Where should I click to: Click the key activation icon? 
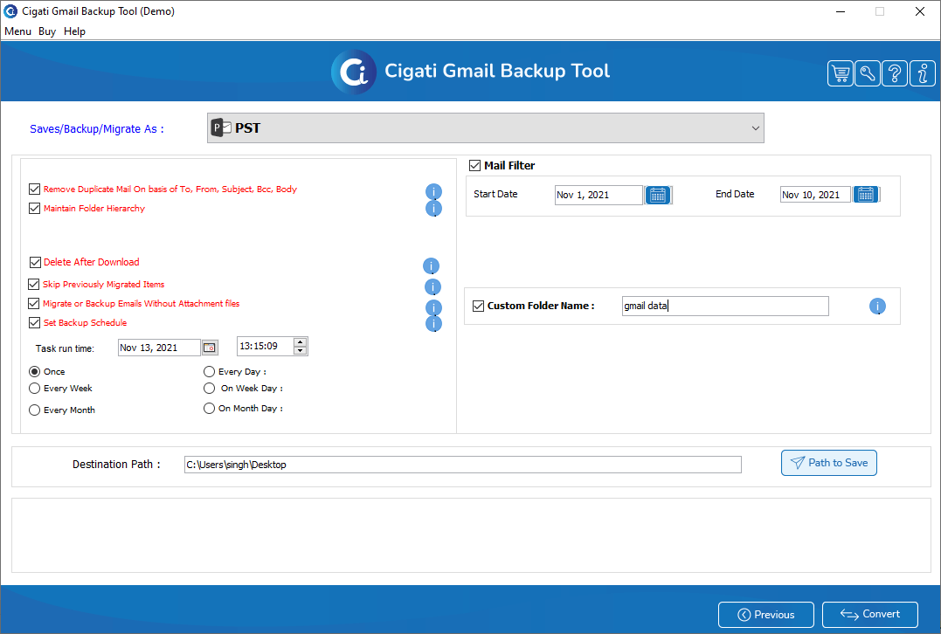(868, 73)
